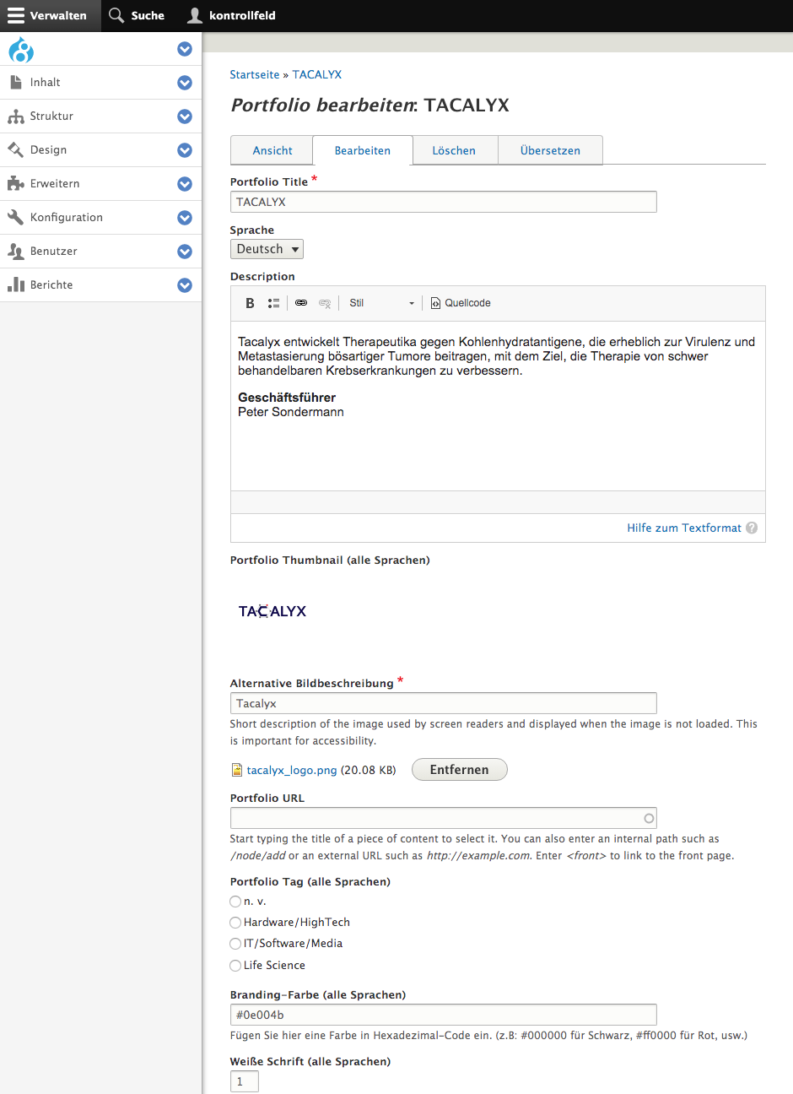Viewport: 793px width, 1094px height.
Task: Expand the Design menu arrow
Action: point(185,150)
